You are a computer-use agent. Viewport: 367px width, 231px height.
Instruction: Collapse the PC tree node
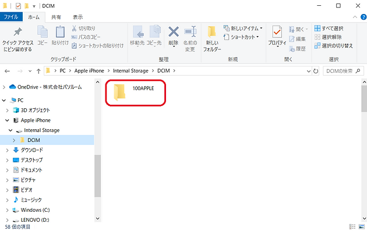[3, 100]
